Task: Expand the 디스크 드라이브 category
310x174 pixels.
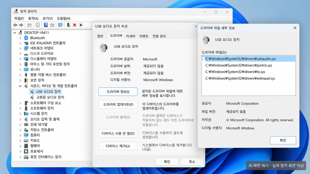Action: click(x=20, y=54)
